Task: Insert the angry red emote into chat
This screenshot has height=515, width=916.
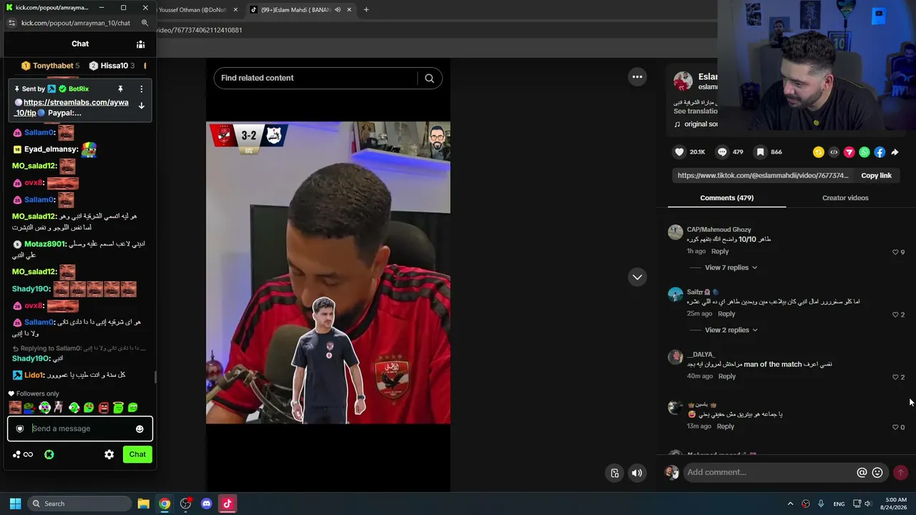Action: pyautogui.click(x=103, y=408)
